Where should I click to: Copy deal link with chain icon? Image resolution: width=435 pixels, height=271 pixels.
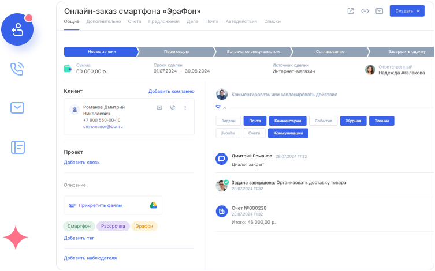pos(365,11)
